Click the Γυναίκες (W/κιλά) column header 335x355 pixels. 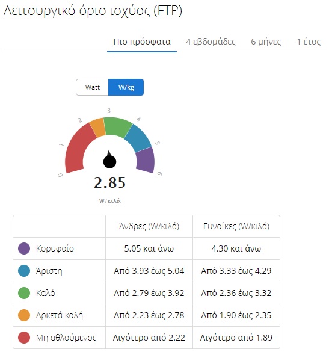[236, 226]
